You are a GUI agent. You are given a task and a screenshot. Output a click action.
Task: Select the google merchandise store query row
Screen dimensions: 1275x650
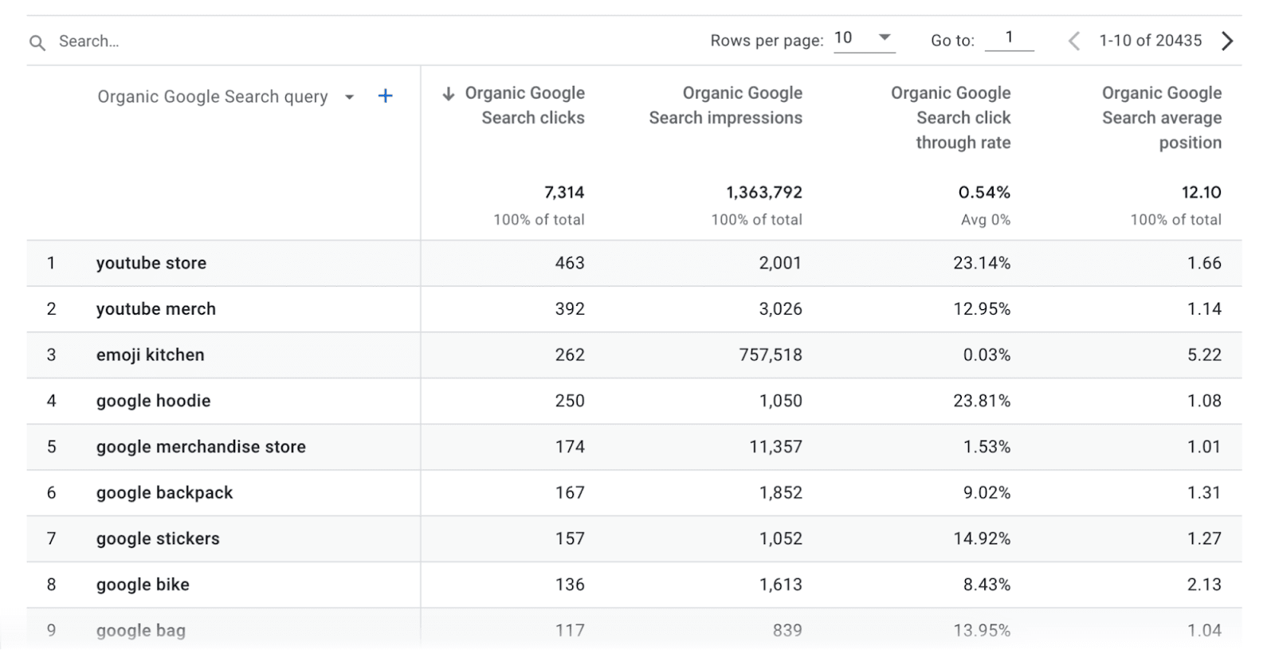tap(201, 447)
